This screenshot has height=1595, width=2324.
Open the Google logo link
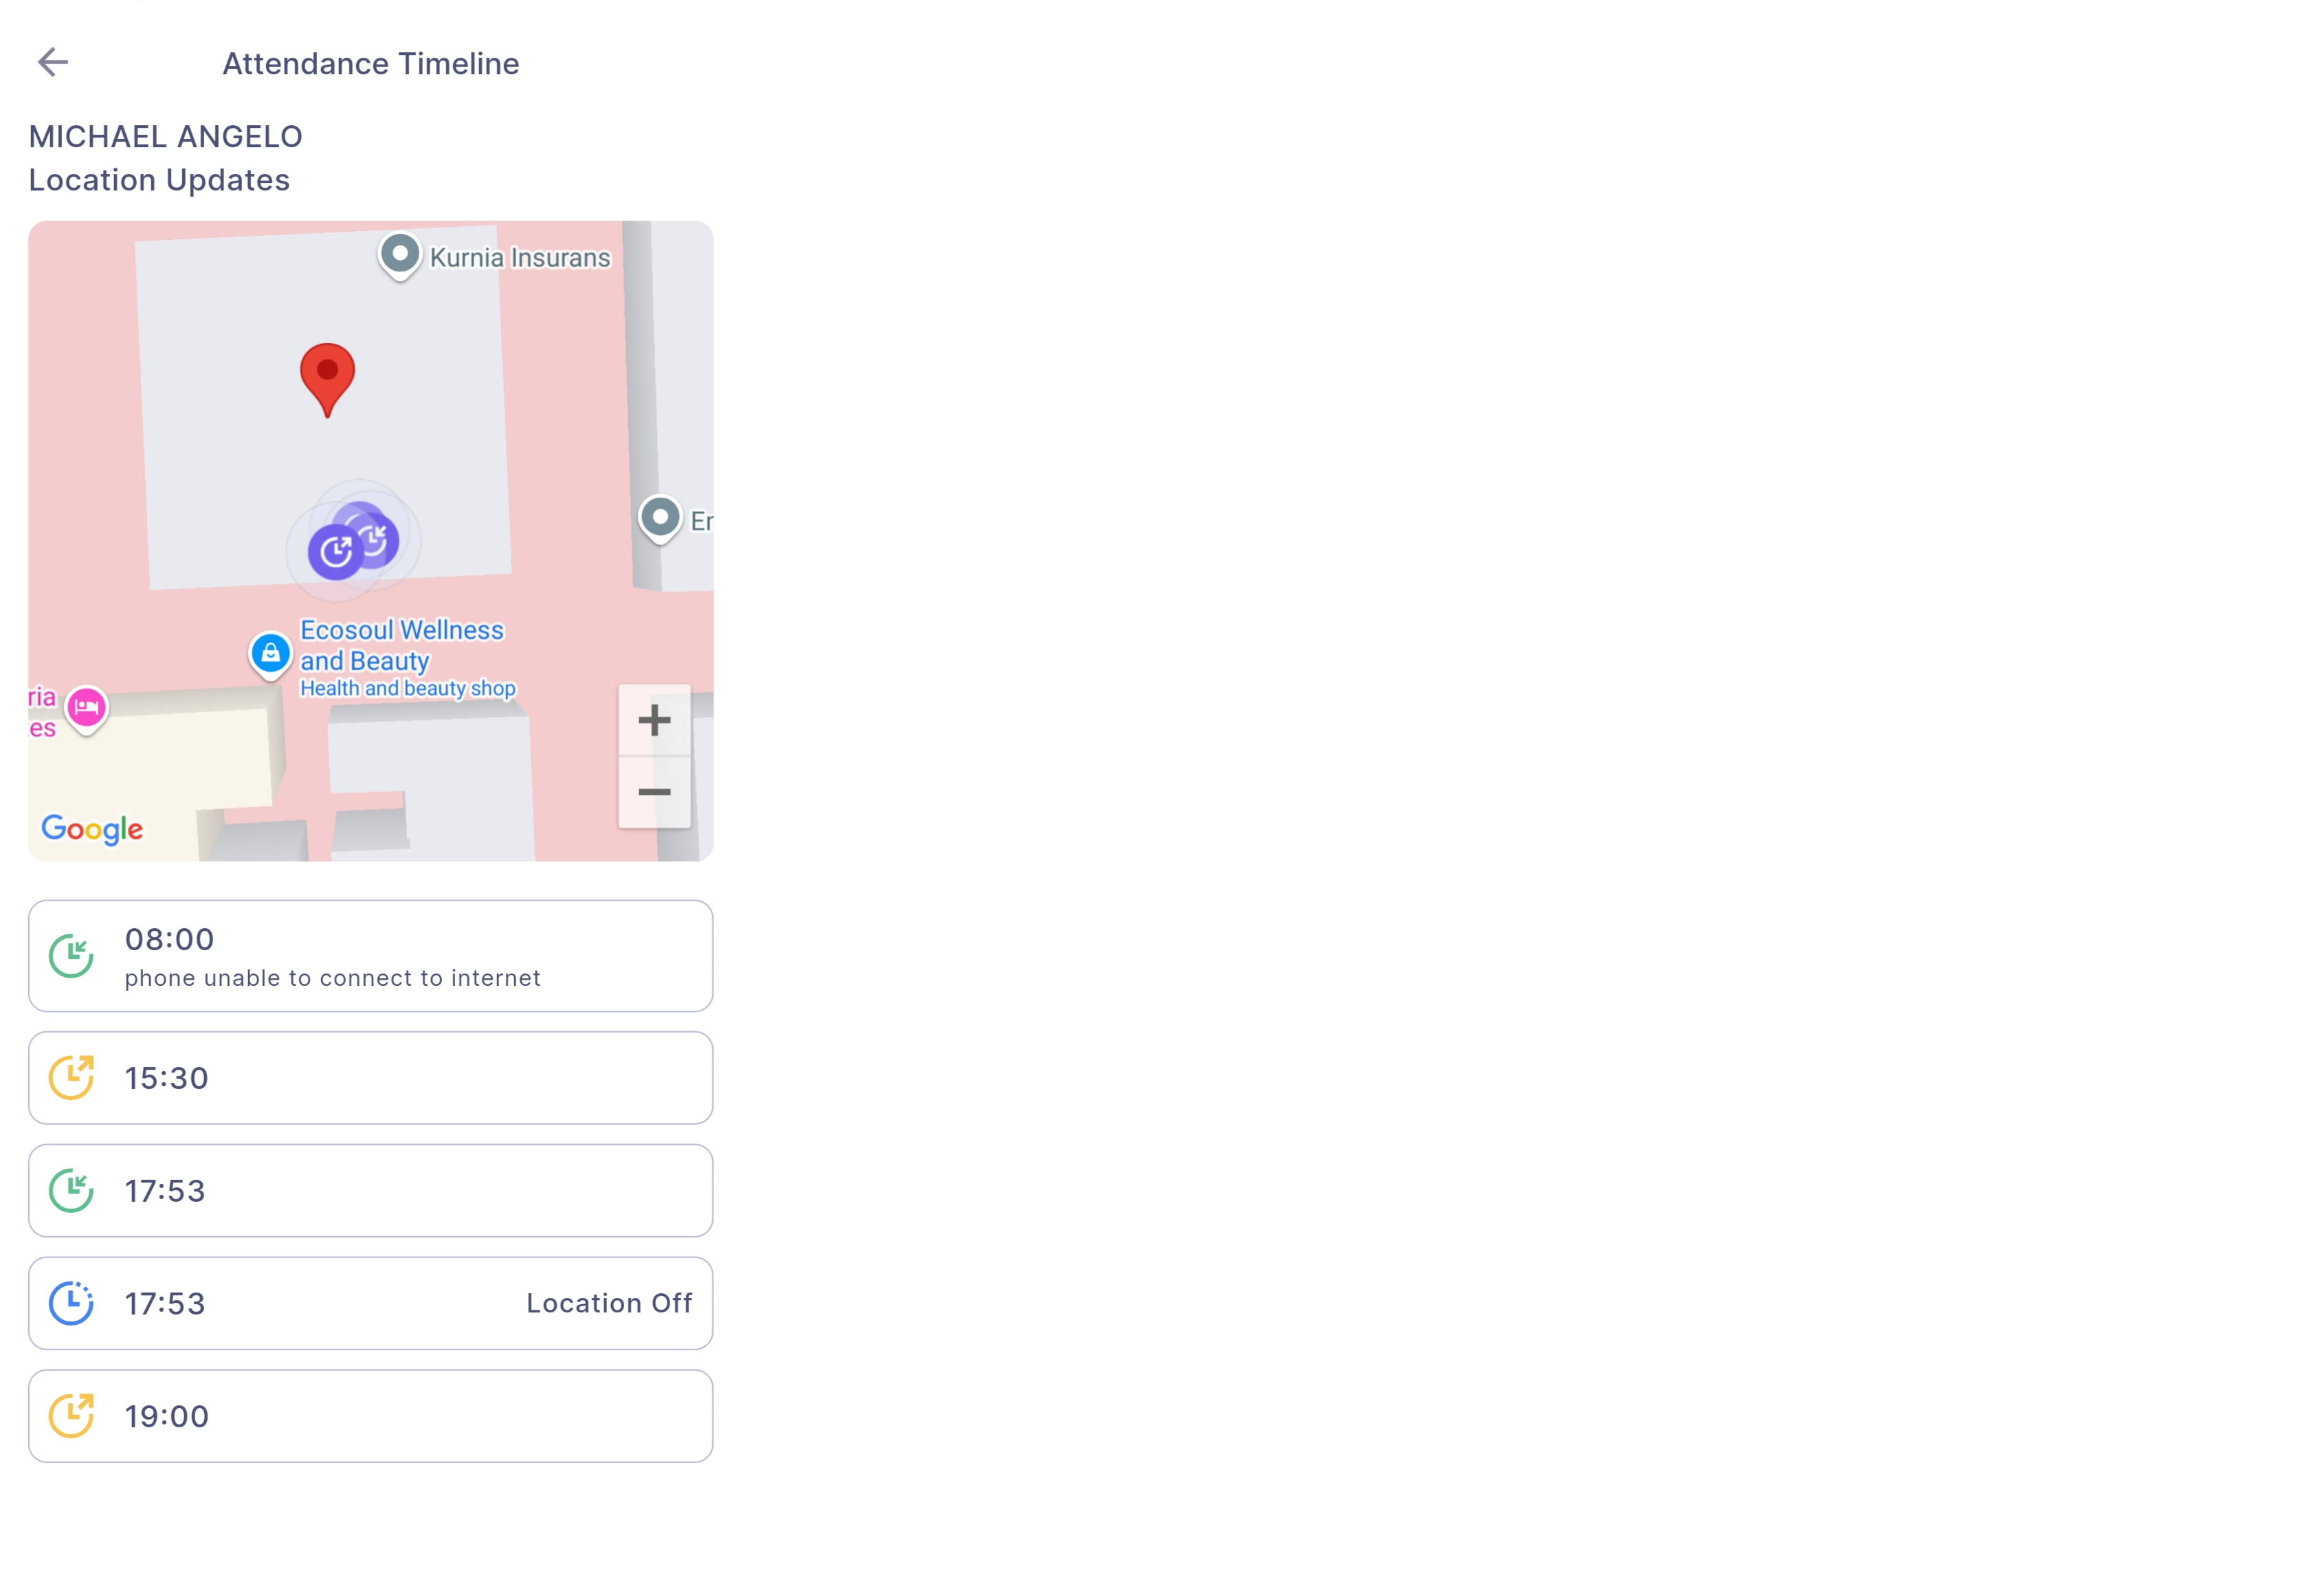pyautogui.click(x=92, y=829)
